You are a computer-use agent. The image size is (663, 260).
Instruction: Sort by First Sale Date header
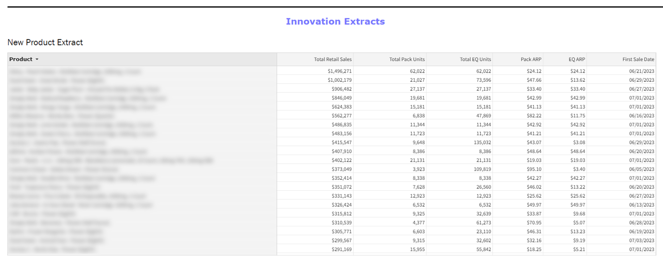(x=638, y=60)
